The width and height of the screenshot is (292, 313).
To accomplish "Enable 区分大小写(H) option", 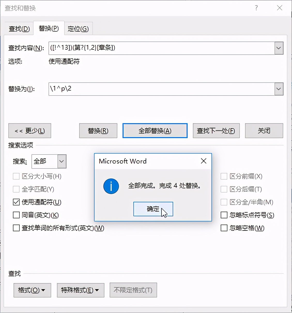I will [x=16, y=176].
